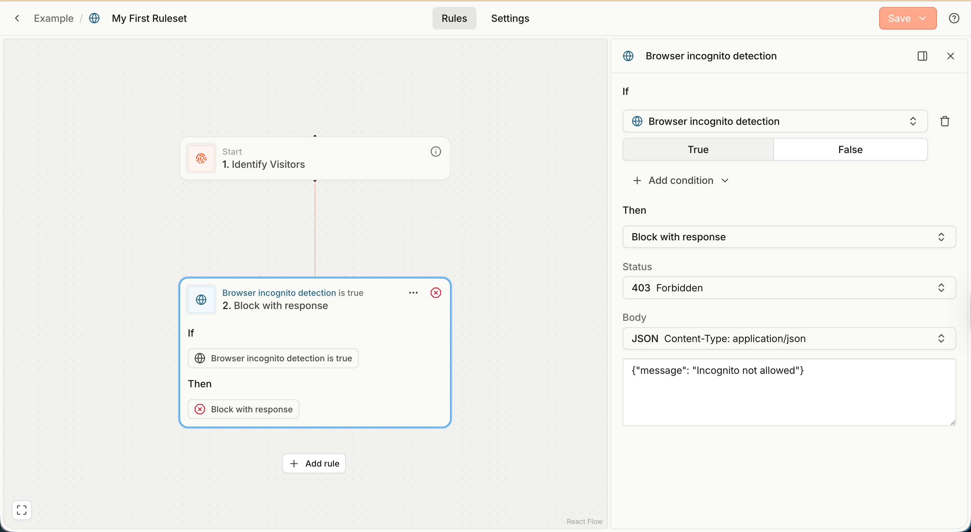Open three-dots menu on Block rule node
Viewport: 971px width, 532px height.
pyautogui.click(x=413, y=293)
